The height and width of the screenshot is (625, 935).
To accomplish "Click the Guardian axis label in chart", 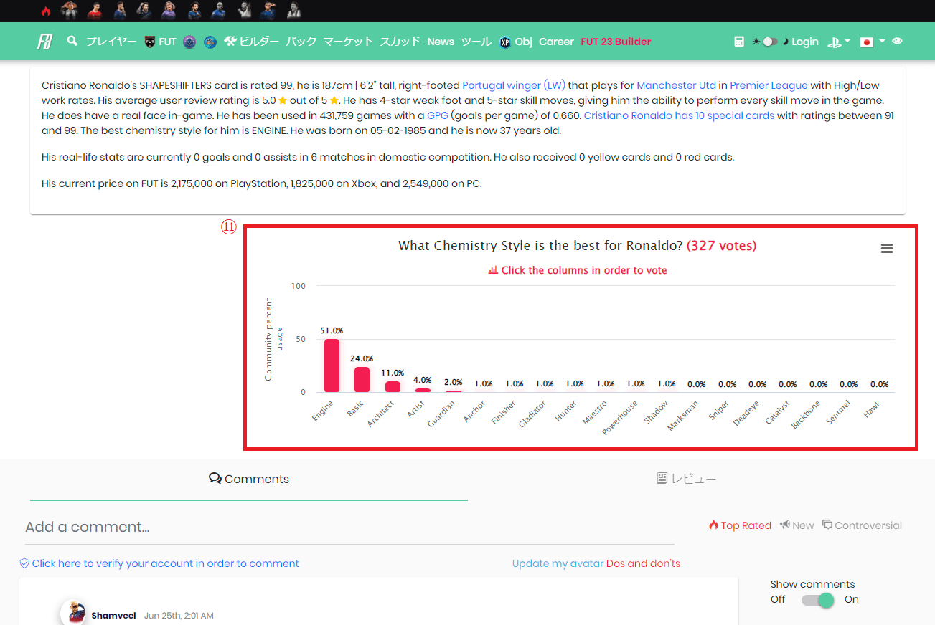I will pyautogui.click(x=442, y=414).
